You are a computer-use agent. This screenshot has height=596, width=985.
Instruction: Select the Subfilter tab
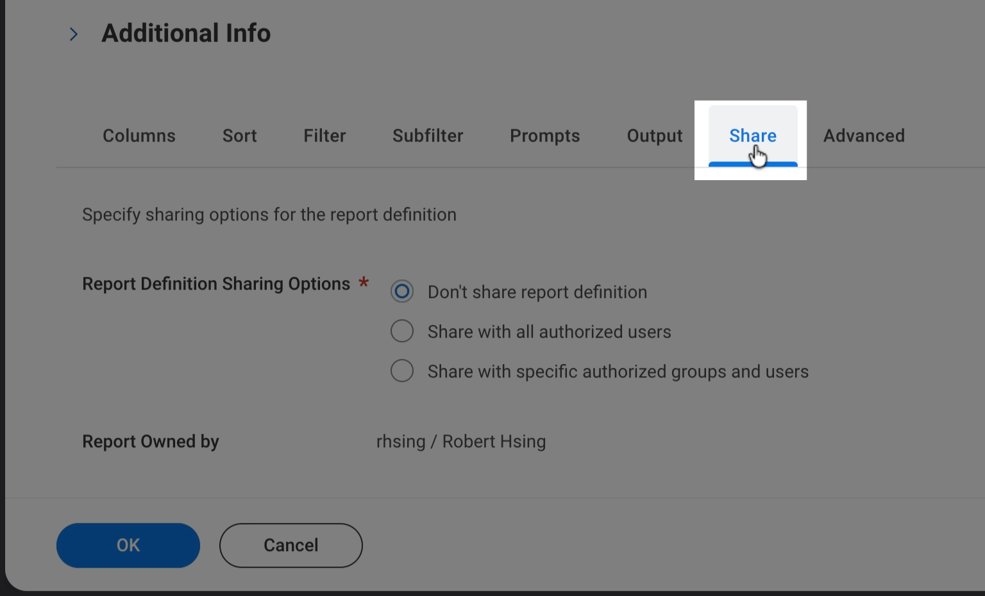pyautogui.click(x=428, y=136)
